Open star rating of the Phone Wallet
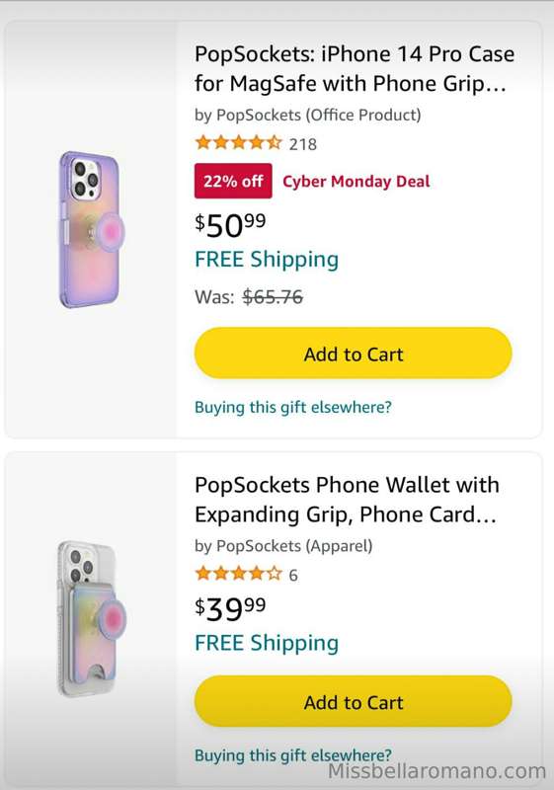The width and height of the screenshot is (554, 790). [238, 574]
